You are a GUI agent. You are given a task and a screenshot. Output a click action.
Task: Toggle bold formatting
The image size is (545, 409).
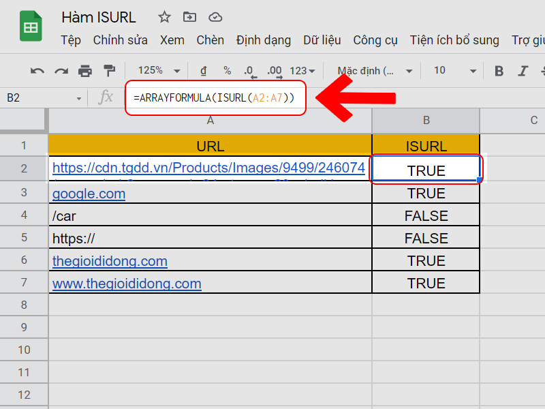(499, 71)
